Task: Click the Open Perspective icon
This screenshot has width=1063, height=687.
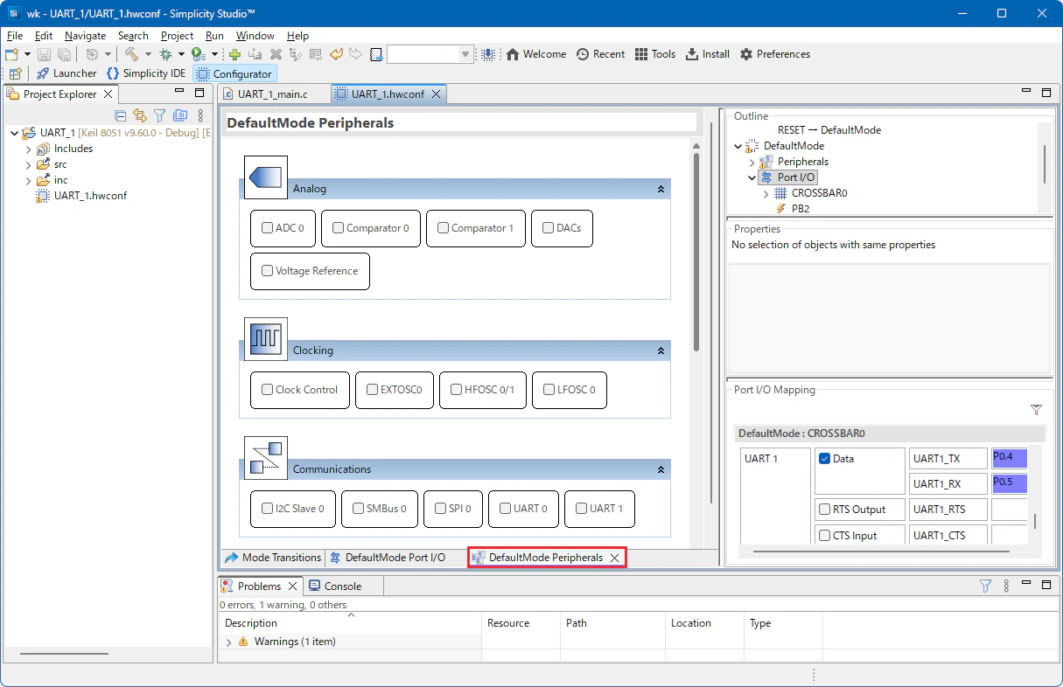Action: point(15,73)
